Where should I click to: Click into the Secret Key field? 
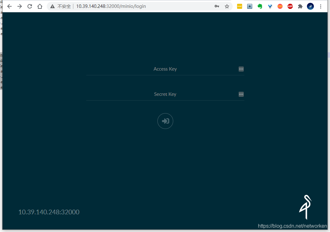click(x=165, y=94)
